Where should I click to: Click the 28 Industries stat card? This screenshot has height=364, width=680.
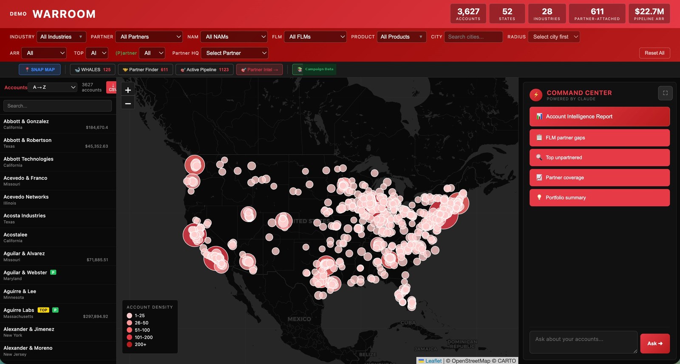pyautogui.click(x=547, y=14)
